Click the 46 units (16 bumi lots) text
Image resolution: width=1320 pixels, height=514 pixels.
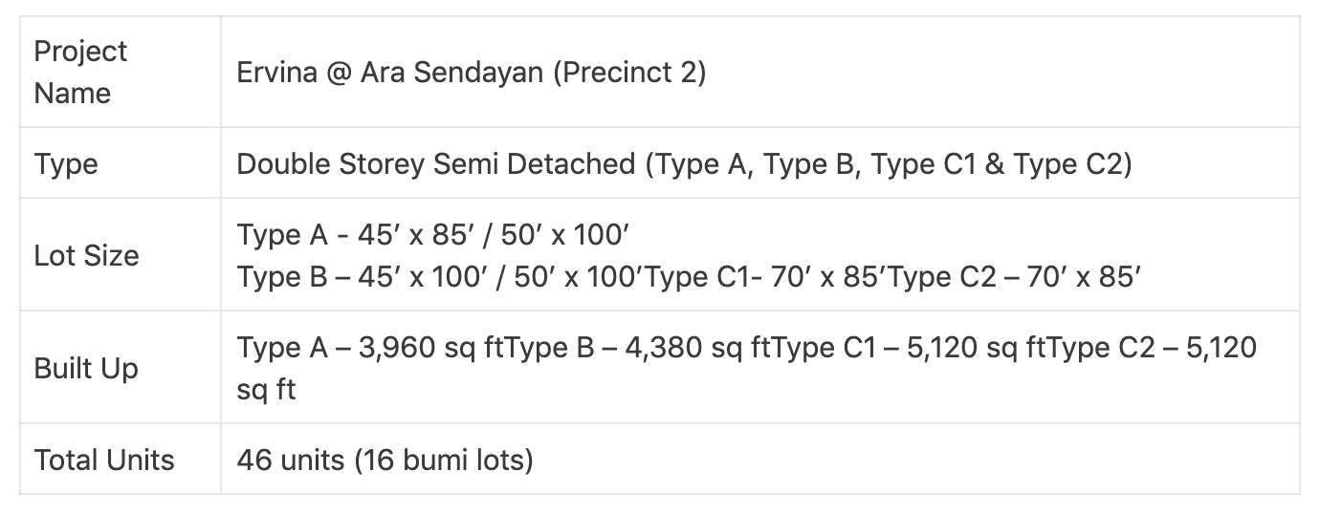pos(385,460)
